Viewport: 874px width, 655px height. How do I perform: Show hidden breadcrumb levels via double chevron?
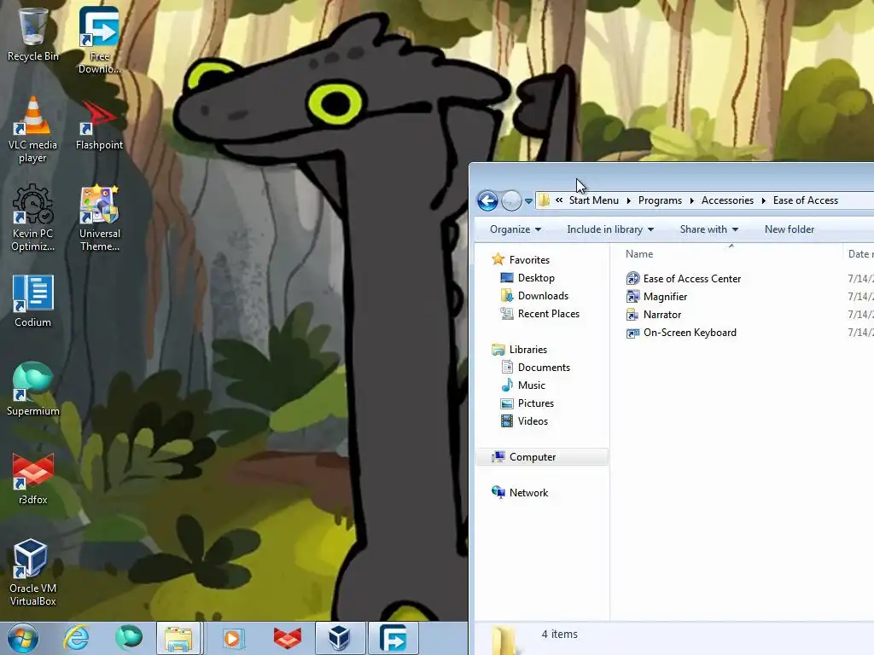(x=558, y=200)
